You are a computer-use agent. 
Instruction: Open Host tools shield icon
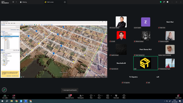116,96
